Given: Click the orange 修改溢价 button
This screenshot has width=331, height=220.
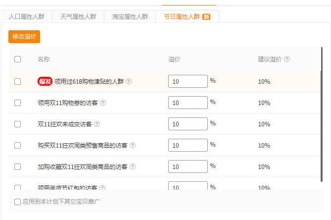Looking at the screenshot, I should [24, 37].
